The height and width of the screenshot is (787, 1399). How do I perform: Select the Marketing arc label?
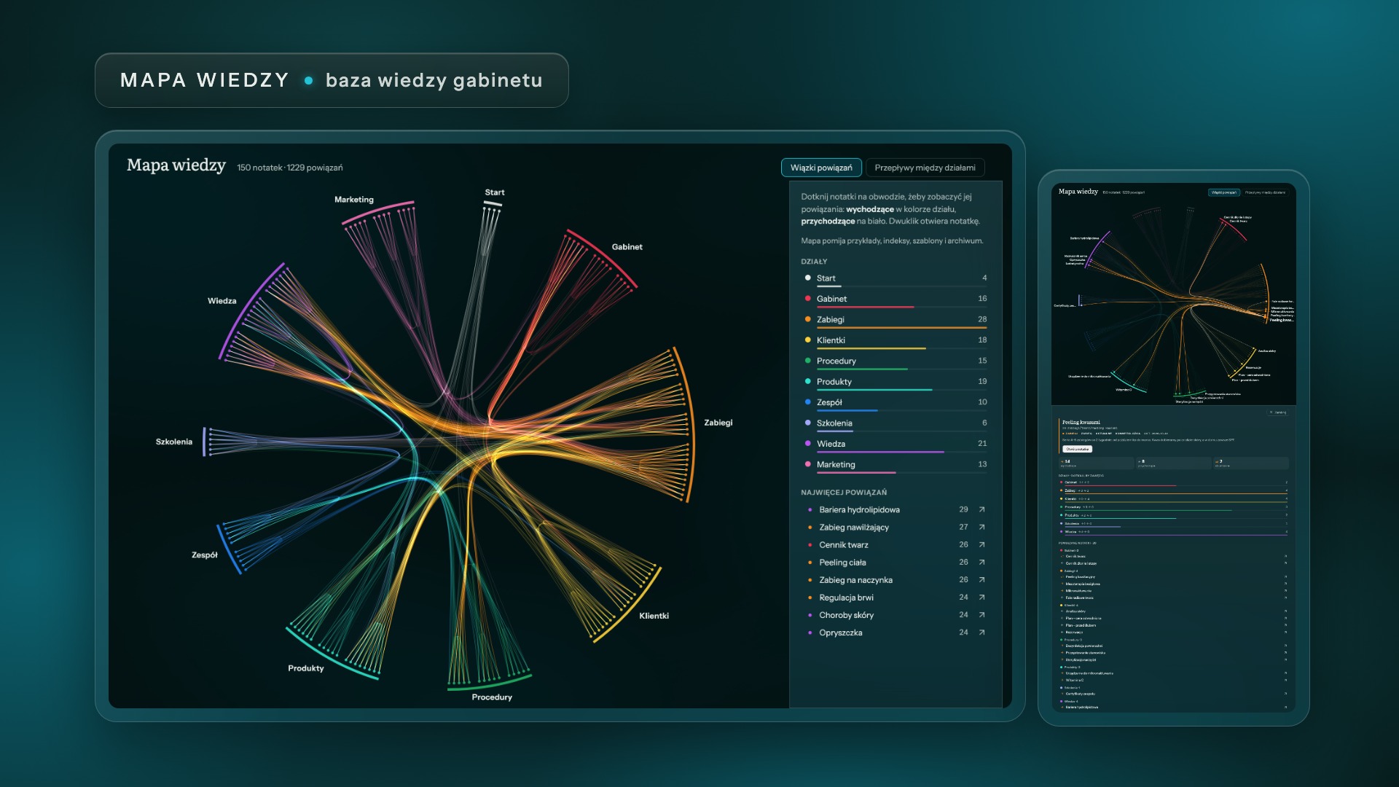pyautogui.click(x=354, y=200)
